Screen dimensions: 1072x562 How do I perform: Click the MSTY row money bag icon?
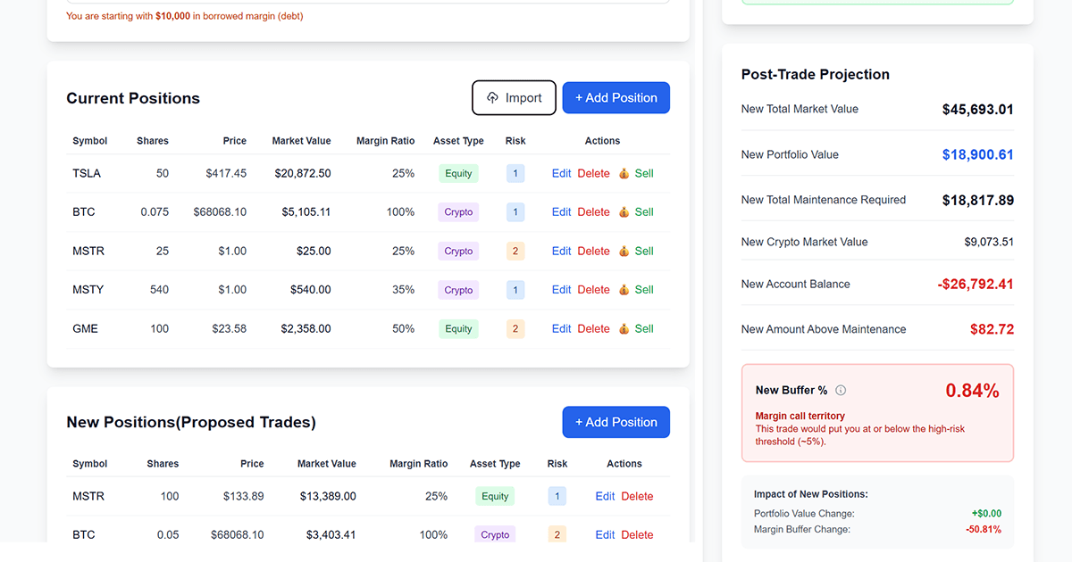(624, 290)
